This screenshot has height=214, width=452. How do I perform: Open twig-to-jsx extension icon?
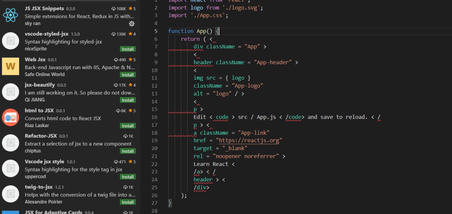point(11,194)
